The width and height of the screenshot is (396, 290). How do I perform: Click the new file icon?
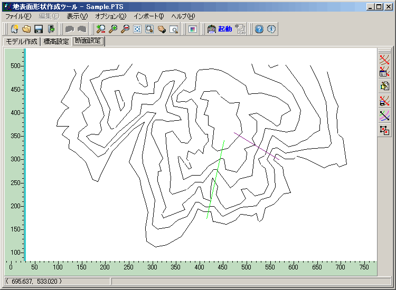pos(14,29)
